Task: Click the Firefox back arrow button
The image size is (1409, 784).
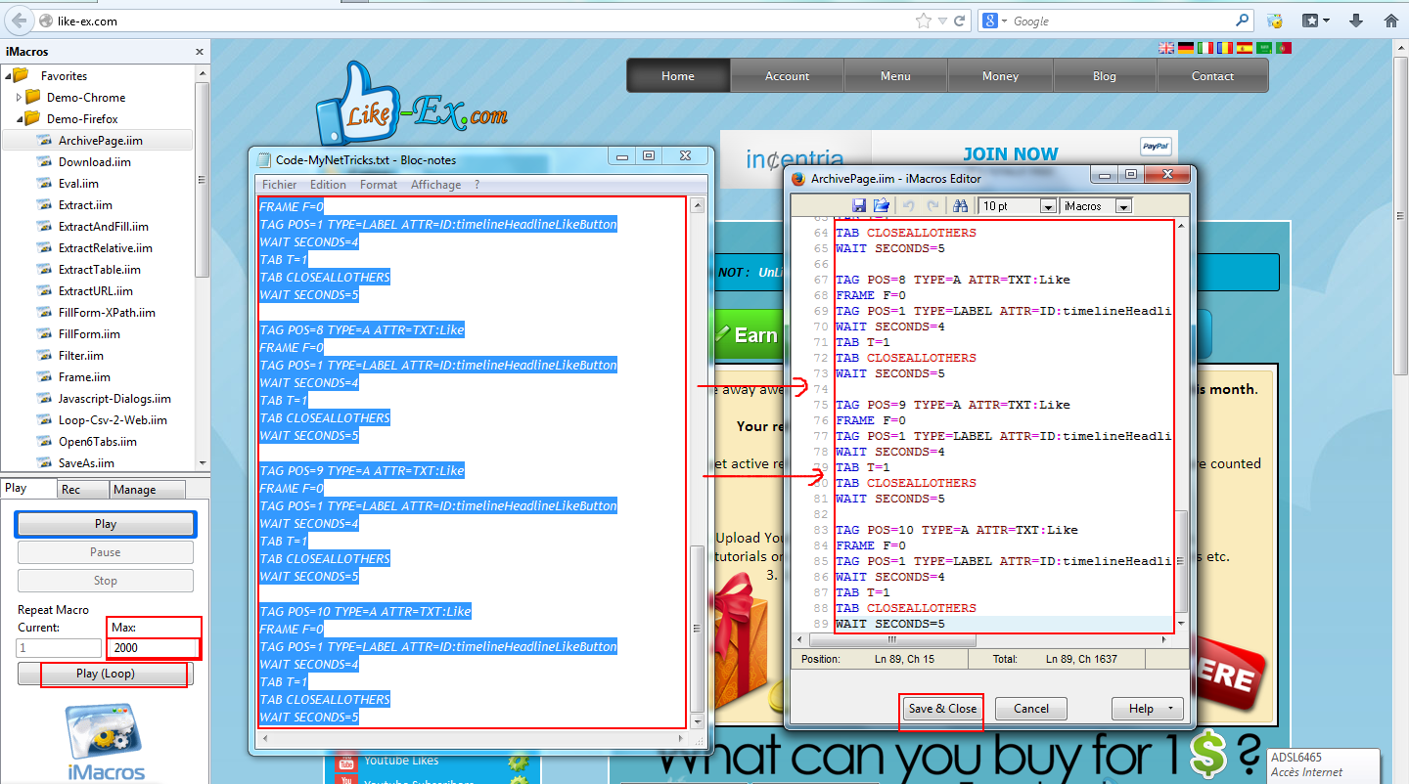Action: [x=19, y=21]
